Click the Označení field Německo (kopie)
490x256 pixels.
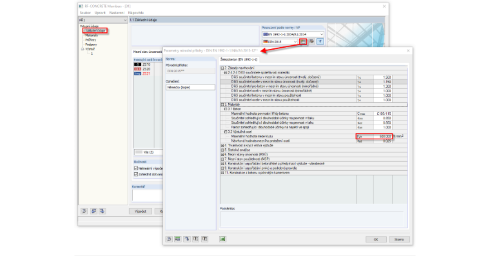190,88
